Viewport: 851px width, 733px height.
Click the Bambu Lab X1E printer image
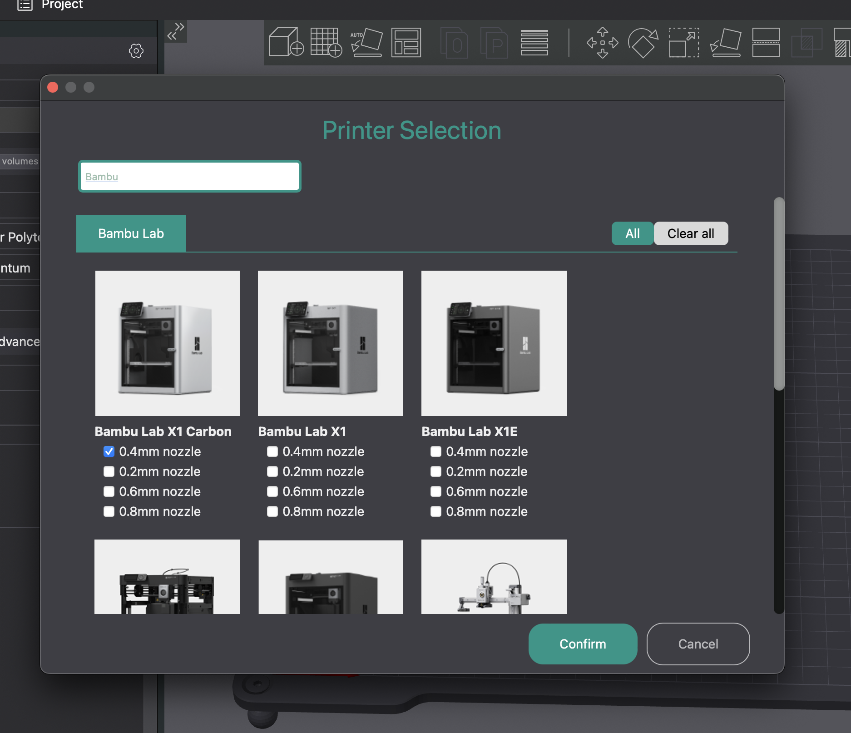(494, 343)
